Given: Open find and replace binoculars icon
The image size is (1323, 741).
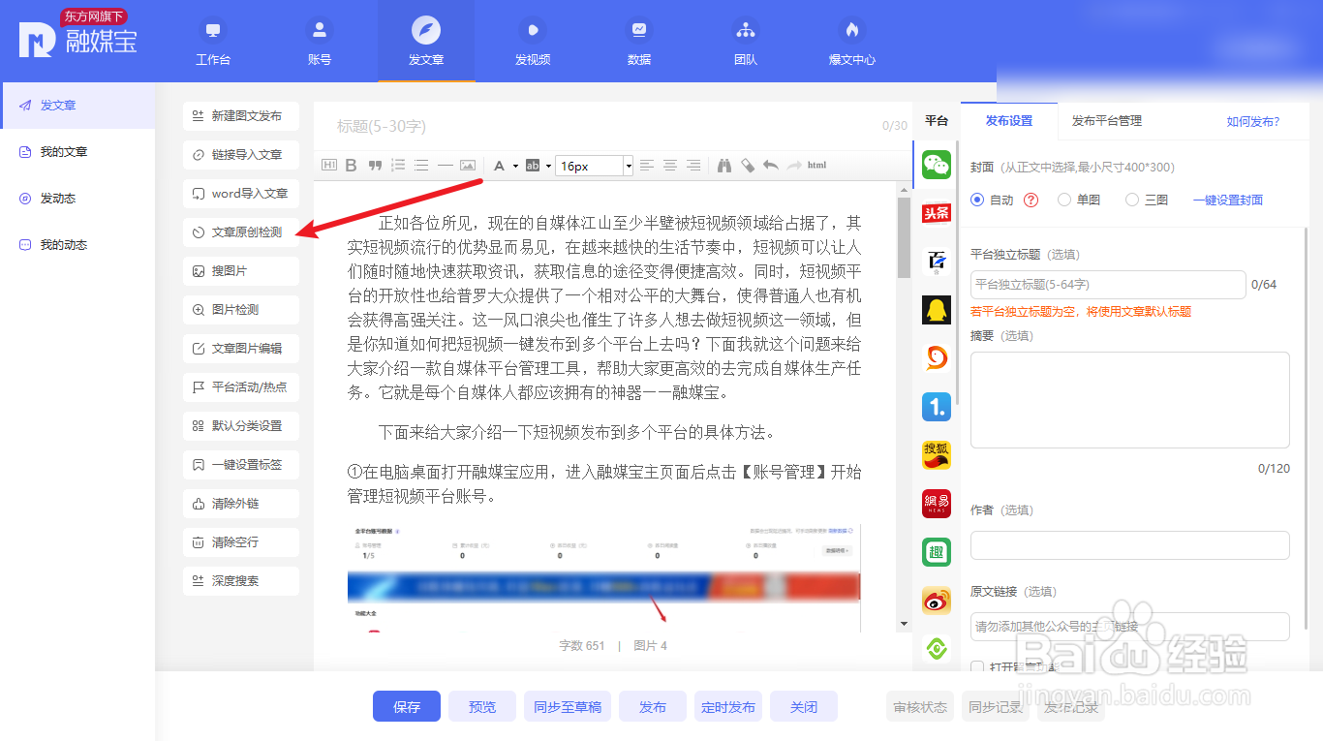Looking at the screenshot, I should pos(723,166).
